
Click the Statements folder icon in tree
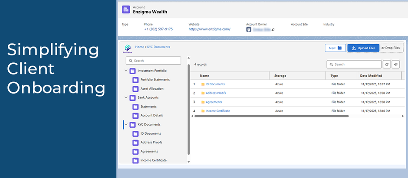coord(135,107)
